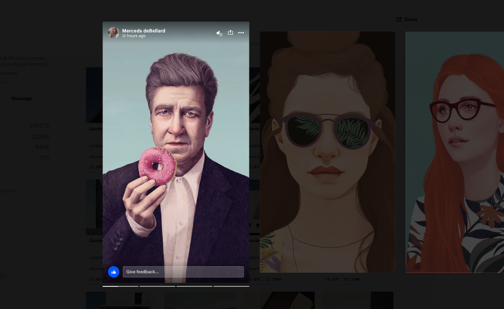The image size is (504, 309).
Task: Click the Share button in the background page
Action: (x=407, y=20)
